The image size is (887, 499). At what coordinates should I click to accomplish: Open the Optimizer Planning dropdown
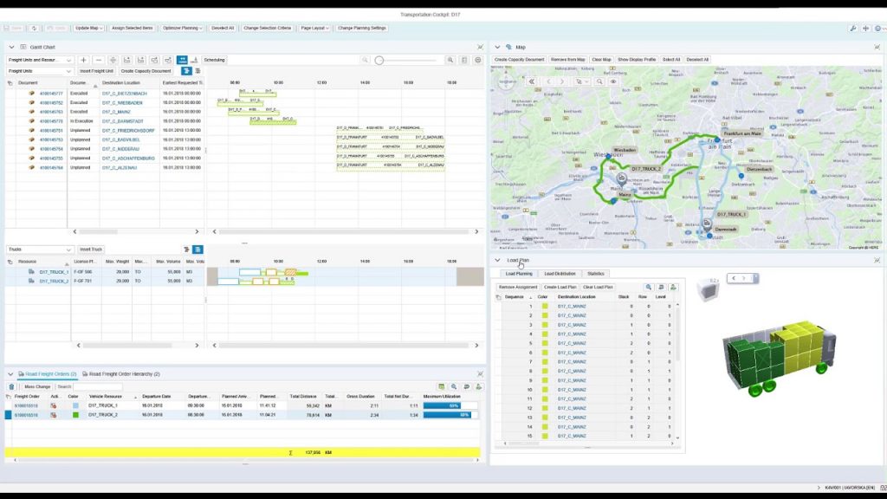183,28
